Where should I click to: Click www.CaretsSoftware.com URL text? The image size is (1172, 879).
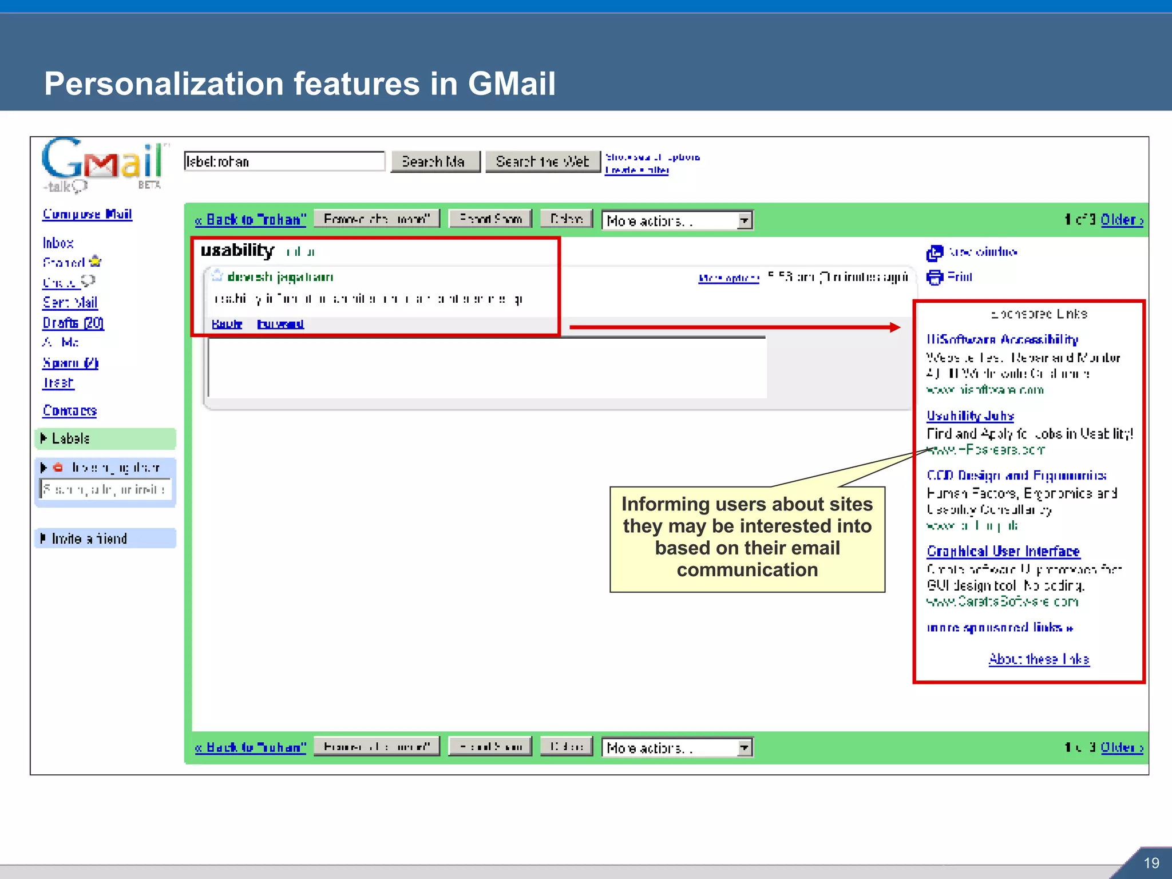click(1003, 601)
